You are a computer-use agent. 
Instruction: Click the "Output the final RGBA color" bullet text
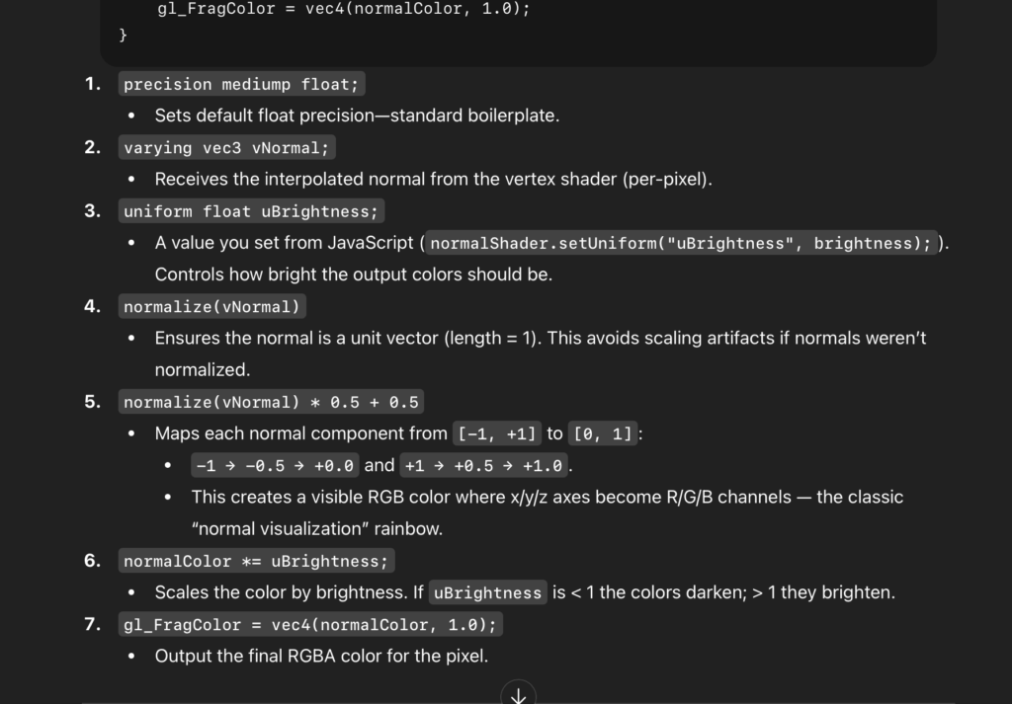tap(321, 656)
